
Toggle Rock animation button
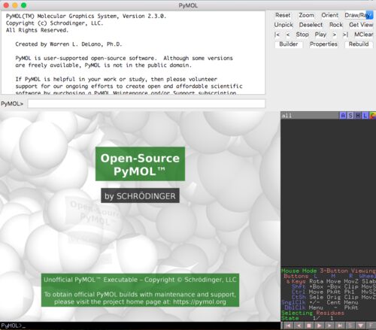[x=336, y=25]
